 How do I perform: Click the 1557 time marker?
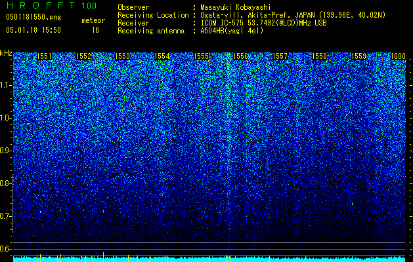pos(280,56)
